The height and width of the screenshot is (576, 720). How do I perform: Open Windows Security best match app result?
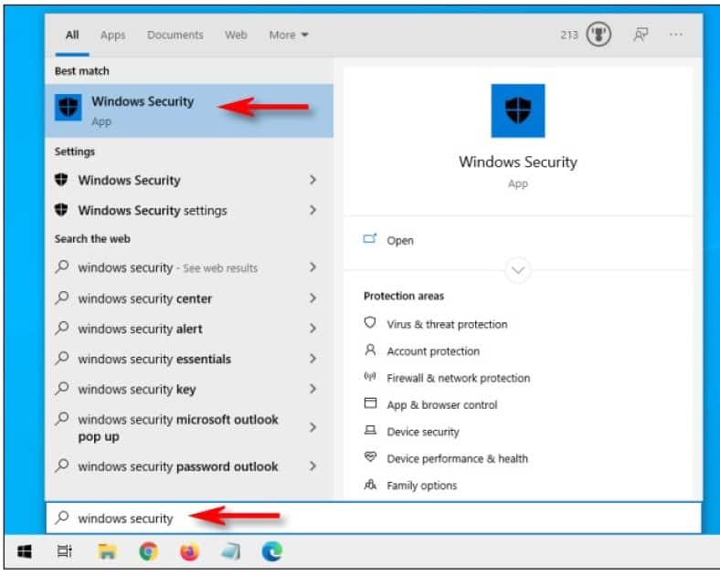189,110
